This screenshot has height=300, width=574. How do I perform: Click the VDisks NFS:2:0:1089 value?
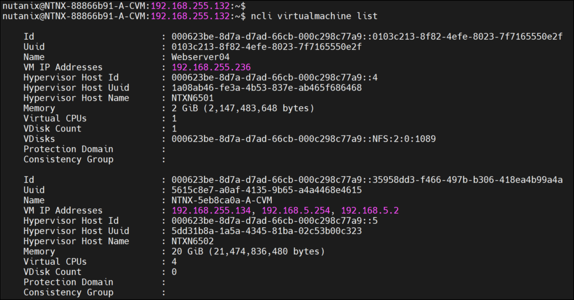(303, 139)
